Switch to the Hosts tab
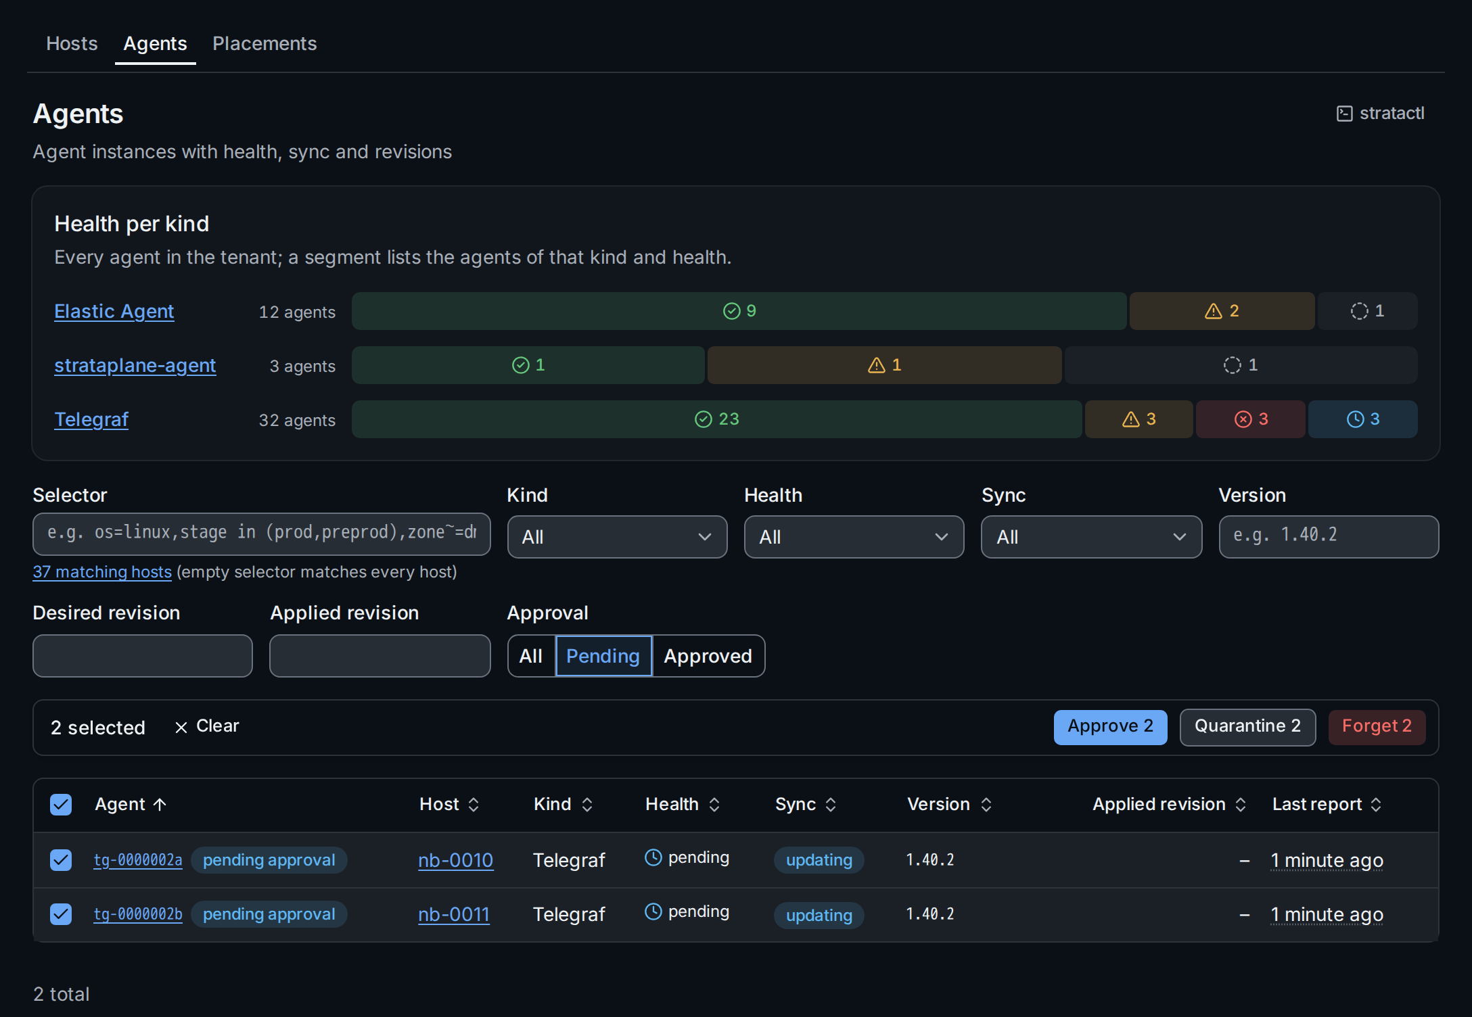 tap(72, 44)
